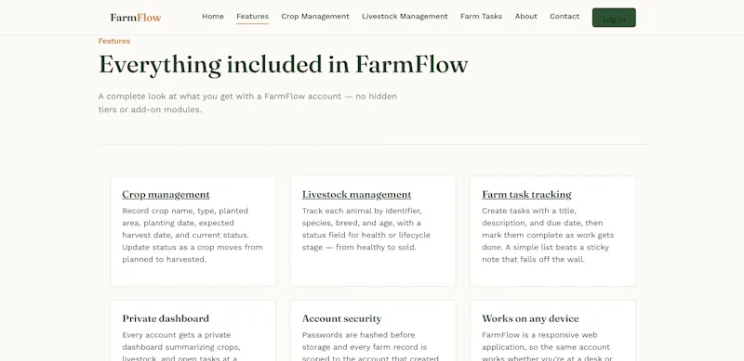Open the Livestock management card heading link
This screenshot has width=744, height=361.
[x=356, y=194]
